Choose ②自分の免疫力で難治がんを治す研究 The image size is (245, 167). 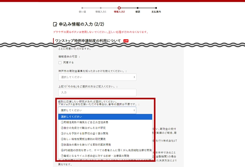point(105,128)
